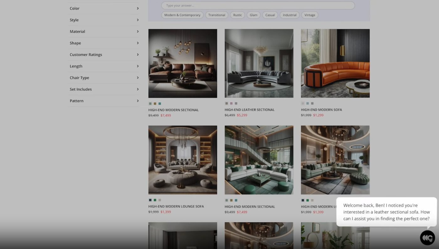
Task: Choose blue swatch under High-End Modern Sofa
Action: click(307, 103)
